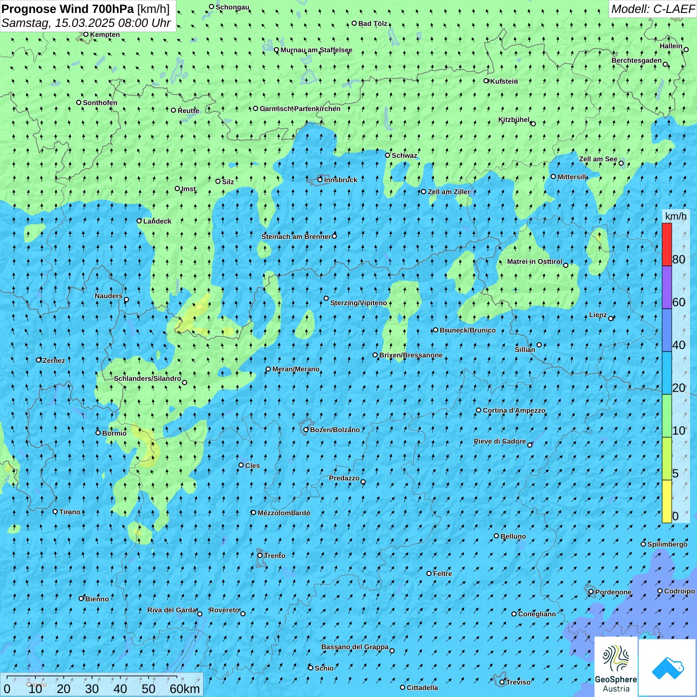Click the Riva del Garda label

pyautogui.click(x=172, y=610)
